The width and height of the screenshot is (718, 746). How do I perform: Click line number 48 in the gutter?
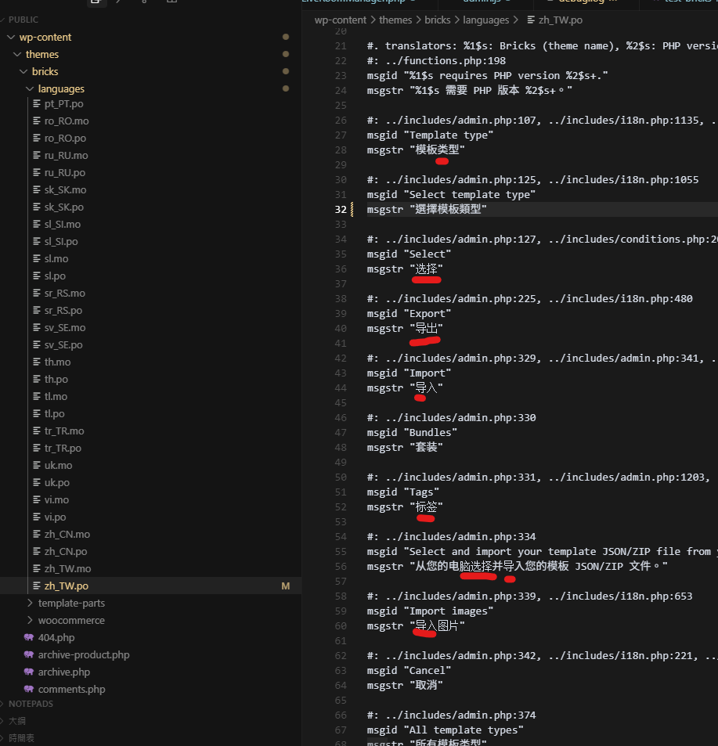[x=339, y=448]
